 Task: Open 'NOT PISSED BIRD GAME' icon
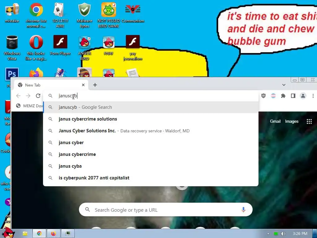(109, 15)
